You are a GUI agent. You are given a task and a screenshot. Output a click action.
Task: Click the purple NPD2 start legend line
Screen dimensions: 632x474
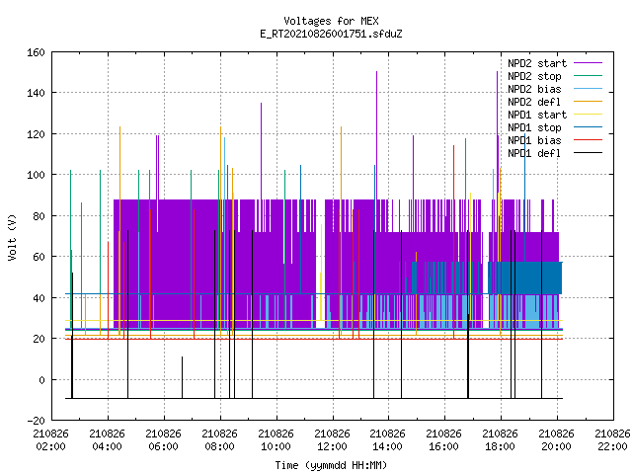tap(589, 63)
